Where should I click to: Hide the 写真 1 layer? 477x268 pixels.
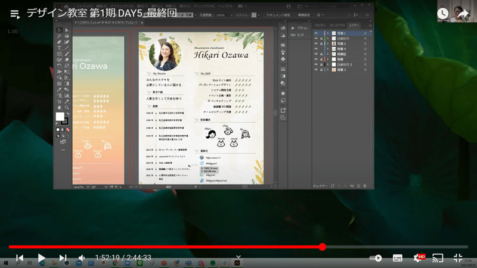click(x=316, y=33)
